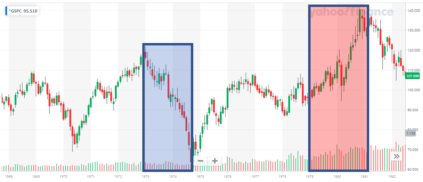The height and width of the screenshot is (182, 423).
Task: Click the Yahoo Finance watermark logo
Action: pos(352,12)
